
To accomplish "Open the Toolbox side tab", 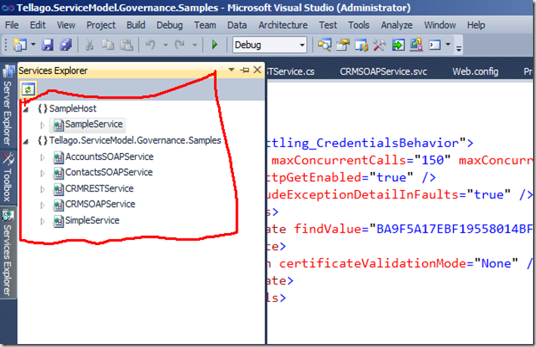I will (8, 177).
